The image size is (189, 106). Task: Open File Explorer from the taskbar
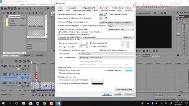click(24, 103)
